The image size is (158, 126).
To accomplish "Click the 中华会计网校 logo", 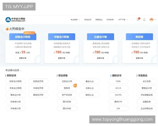I will click(15, 20).
